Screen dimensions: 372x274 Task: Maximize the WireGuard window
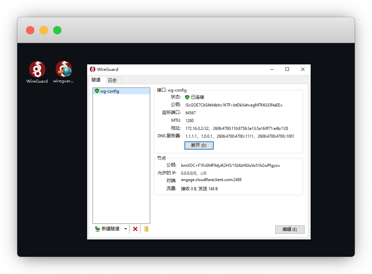pyautogui.click(x=287, y=69)
